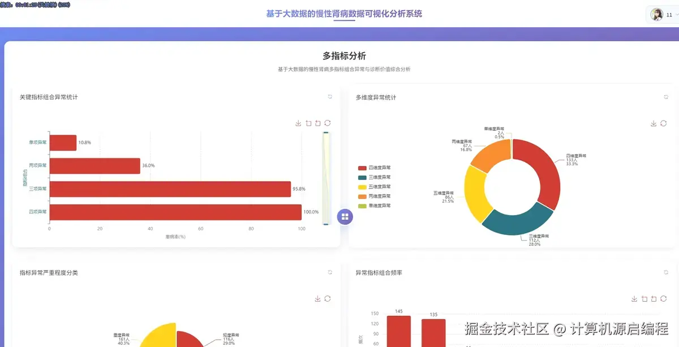Click the 轻度异常 116人 pie label
This screenshot has width=679, height=347.
pyautogui.click(x=231, y=339)
